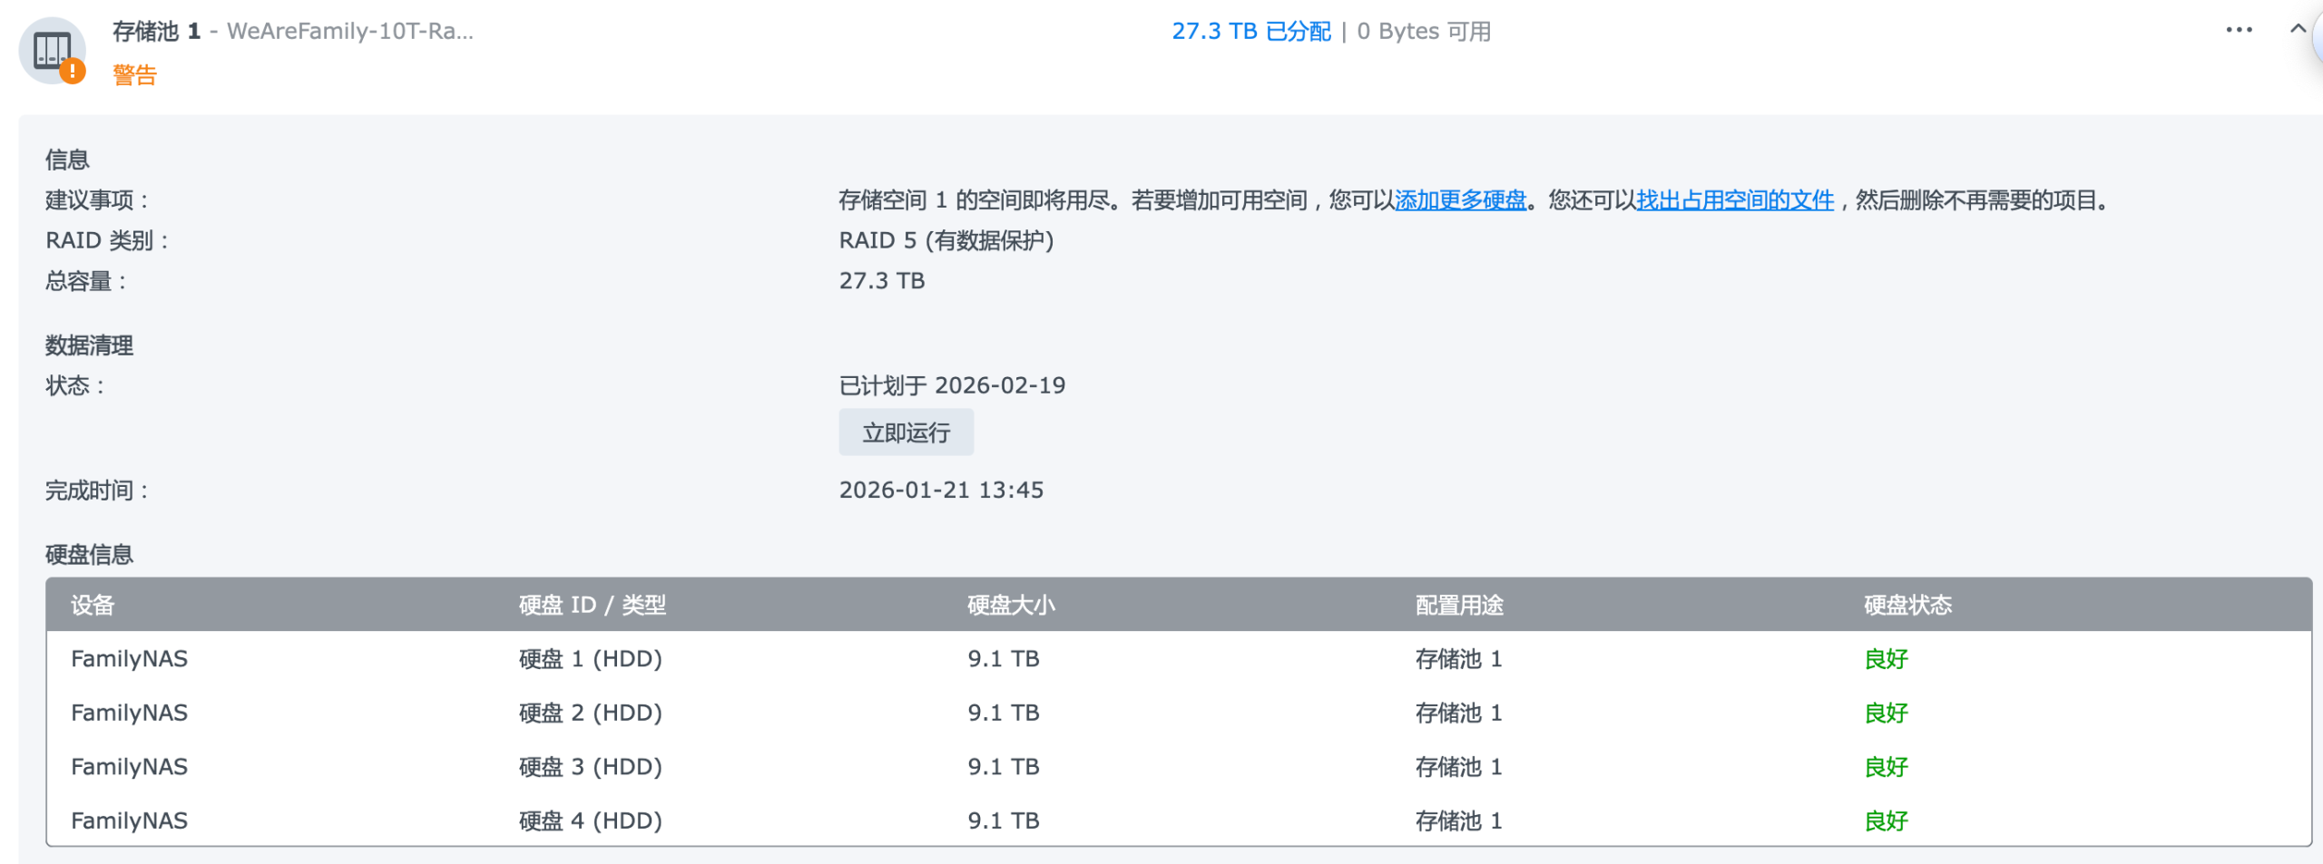Select the 硬盘 4 (HDD) row
This screenshot has height=864, width=2323.
pos(590,820)
